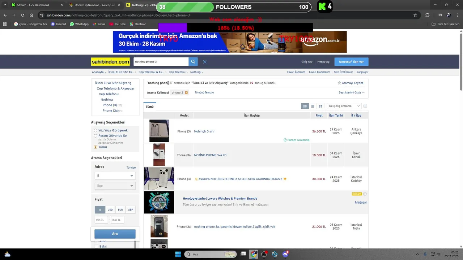Open the Chrome profile avatar
463x260 pixels.
point(449,15)
